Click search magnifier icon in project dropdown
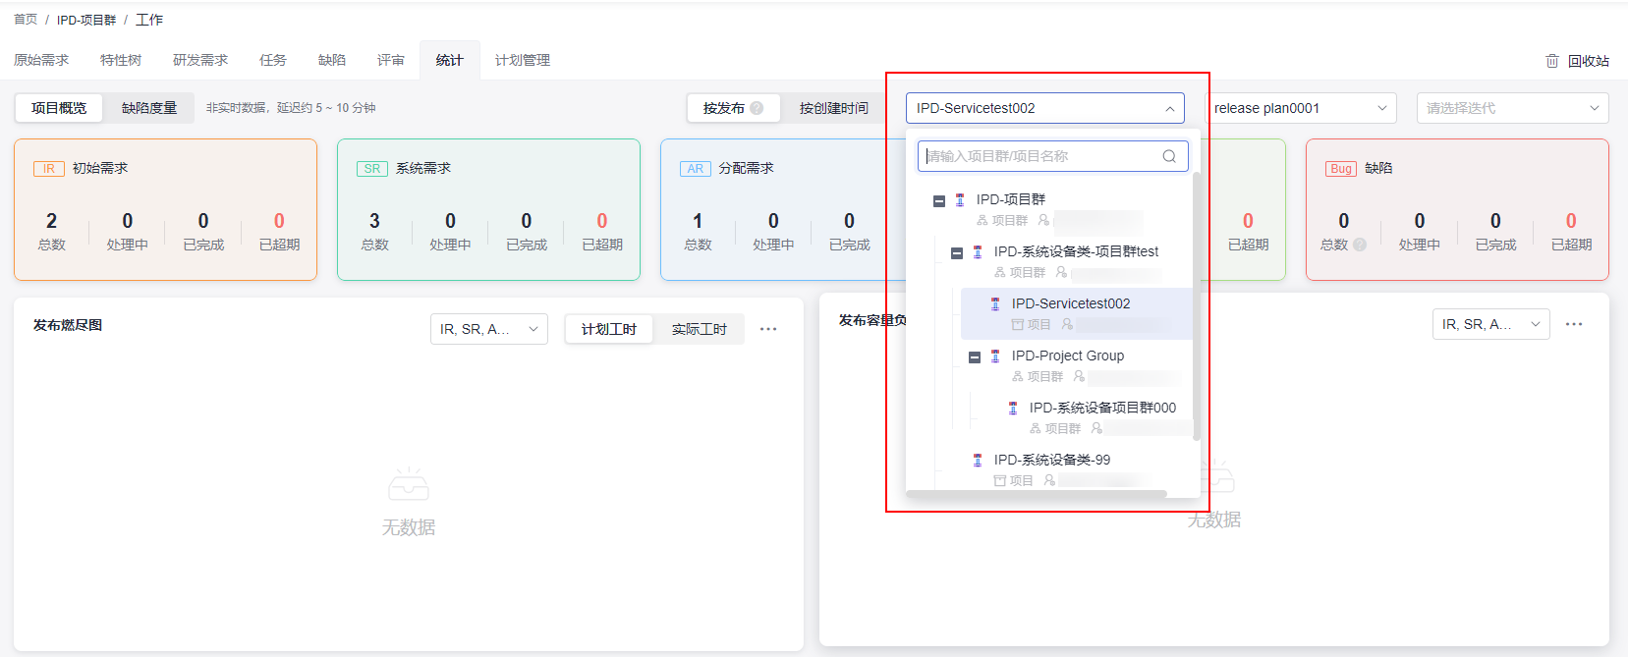The image size is (1628, 657). point(1169,156)
